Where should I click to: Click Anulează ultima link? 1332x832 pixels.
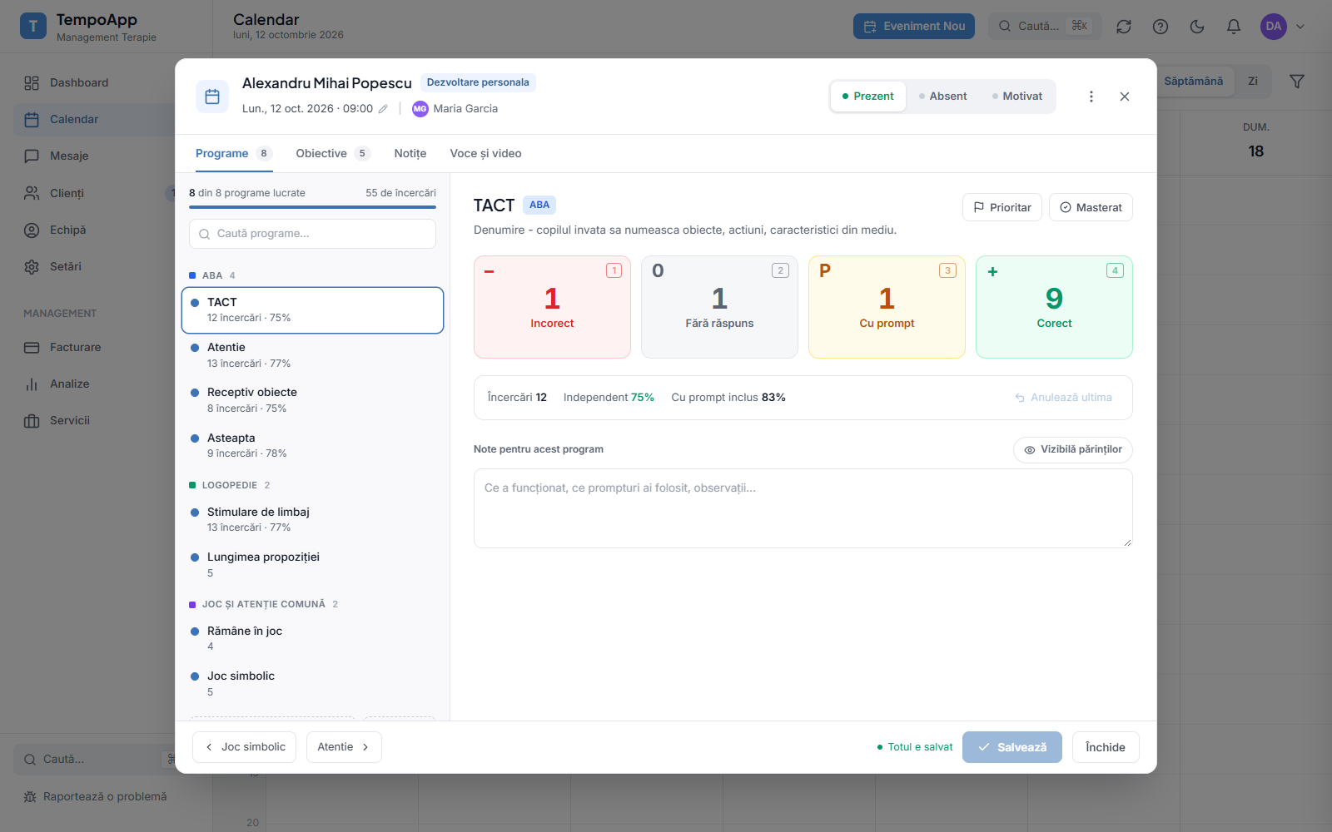(1063, 398)
